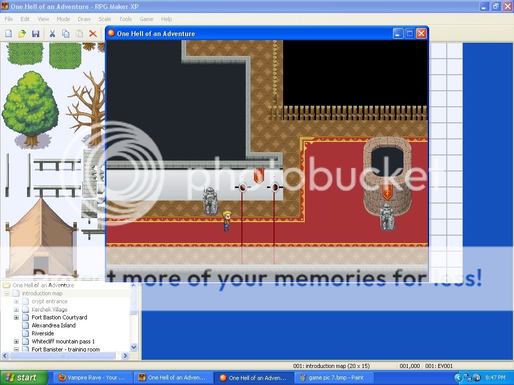Image resolution: width=514 pixels, height=385 pixels.
Task: Click the Save Project disk icon
Action: (36, 34)
